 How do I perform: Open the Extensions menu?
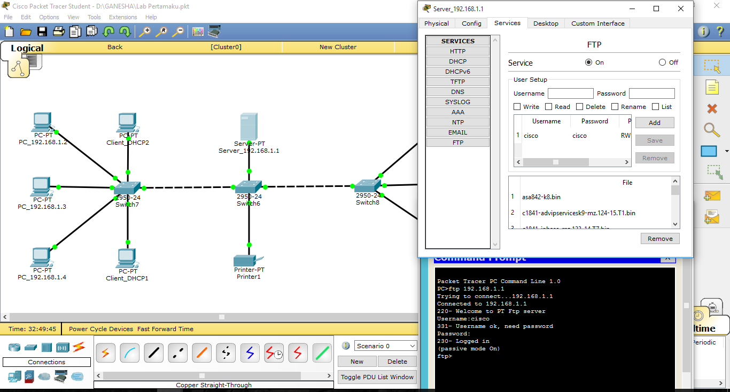pyautogui.click(x=123, y=17)
